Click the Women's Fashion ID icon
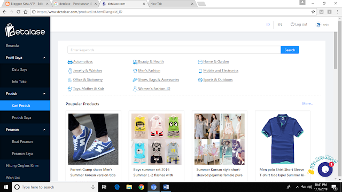The image size is (342, 192). (x=135, y=89)
